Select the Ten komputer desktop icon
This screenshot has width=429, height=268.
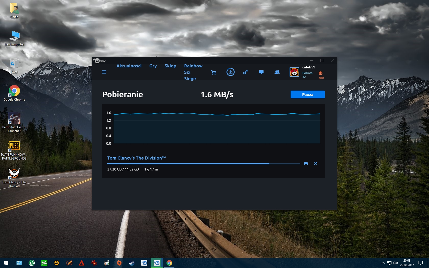(14, 38)
